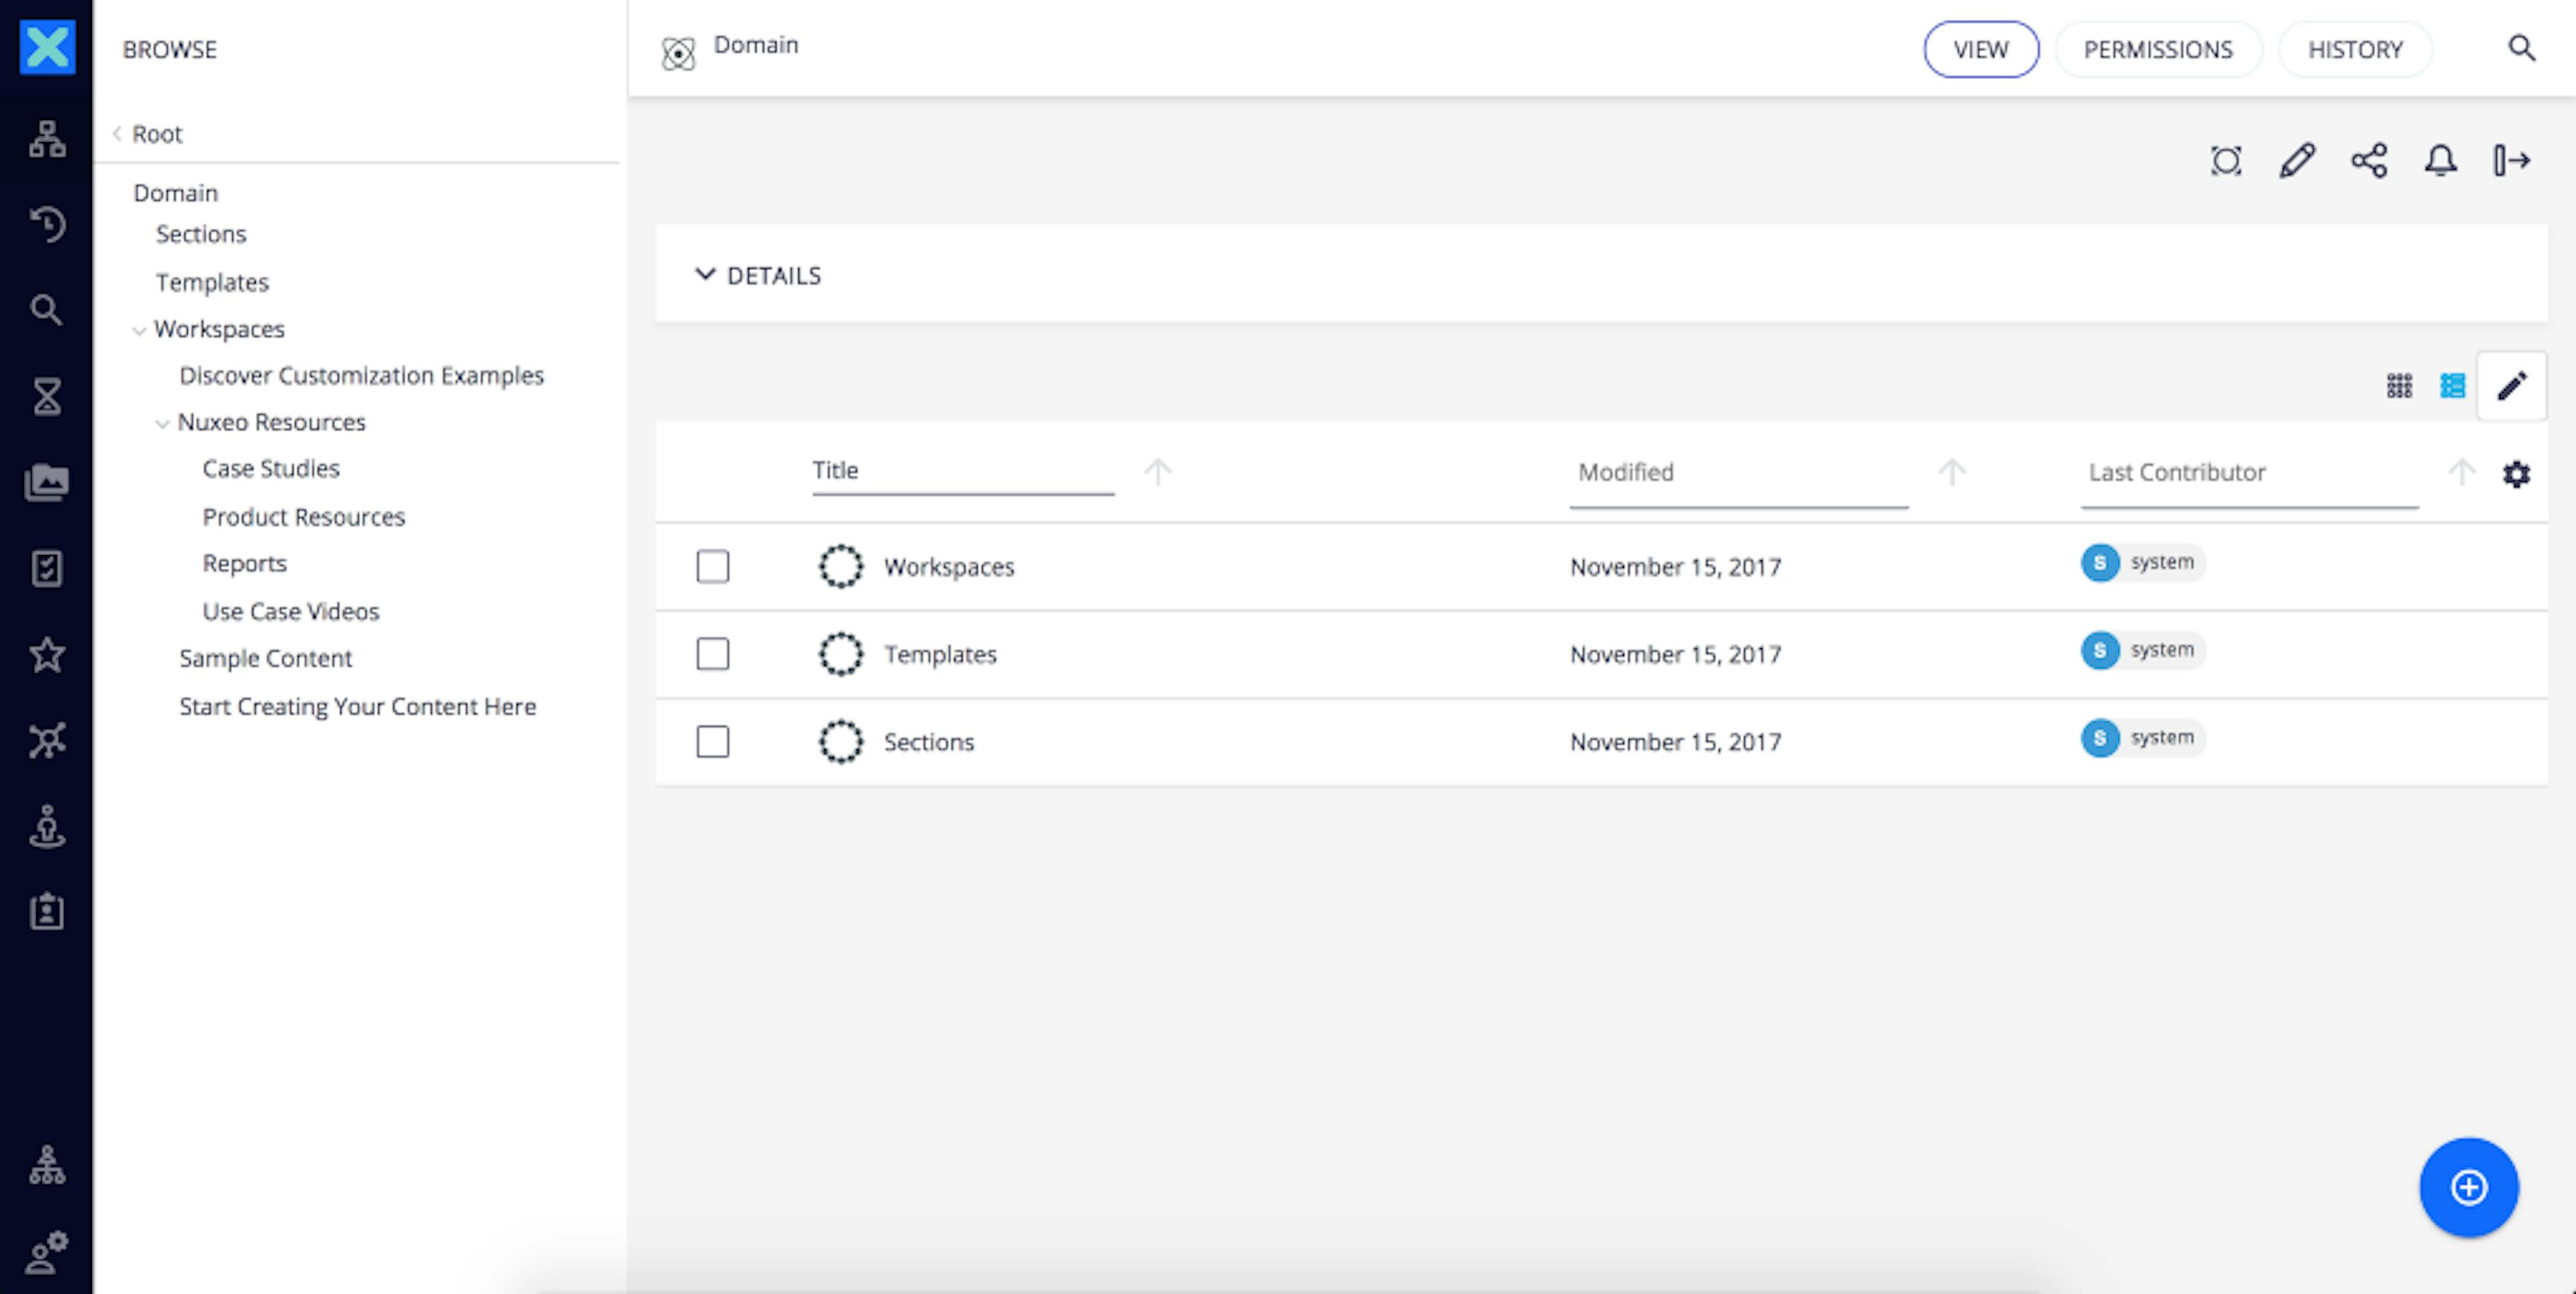Click the Templates row type icon
This screenshot has width=2576, height=1294.
841,654
